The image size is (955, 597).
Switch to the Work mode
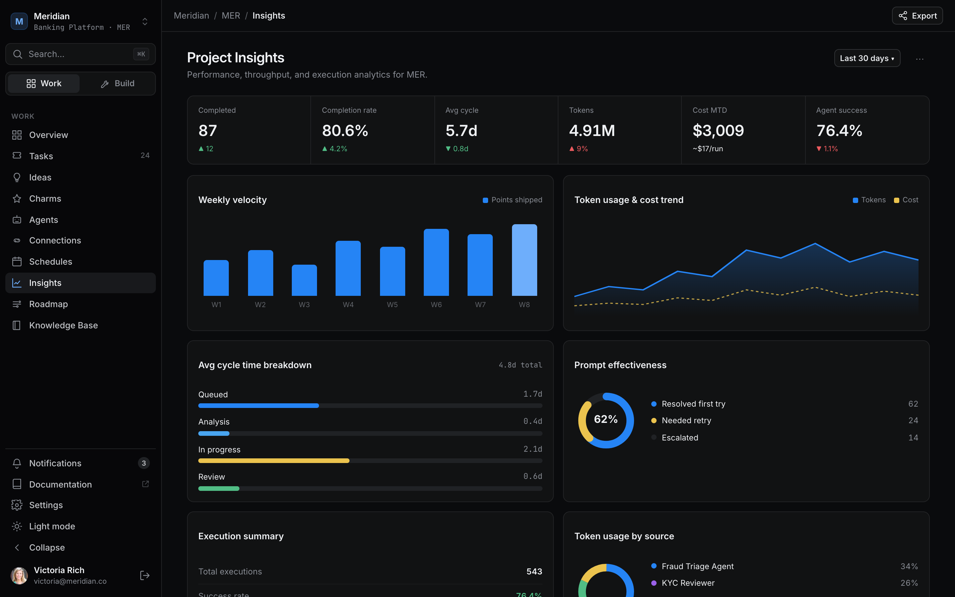[x=44, y=83]
